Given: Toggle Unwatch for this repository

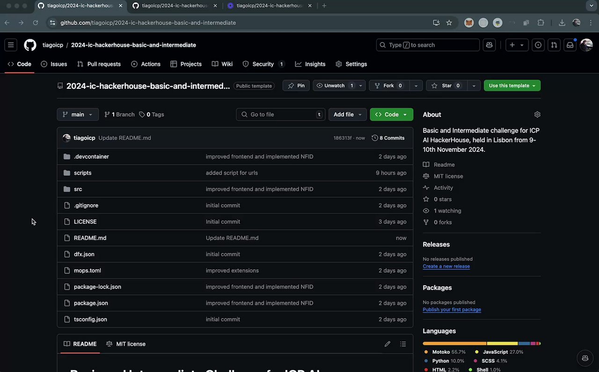Looking at the screenshot, I should [334, 86].
